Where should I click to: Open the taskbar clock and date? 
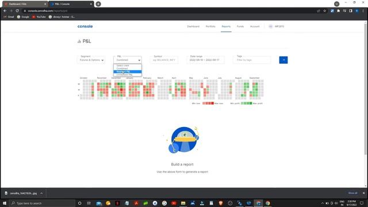point(351,203)
